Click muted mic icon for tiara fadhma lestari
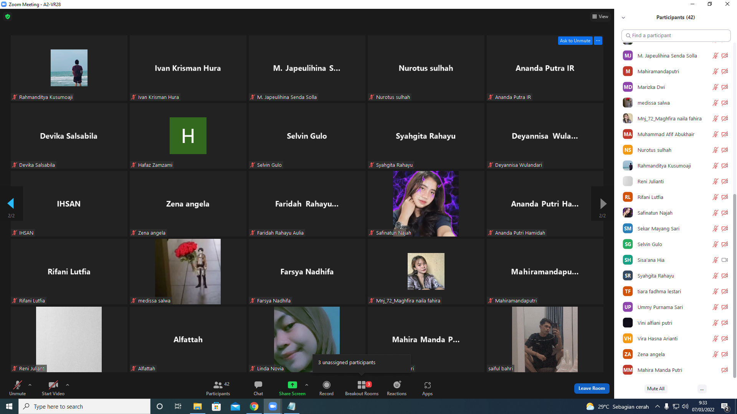The height and width of the screenshot is (414, 737). pyautogui.click(x=716, y=291)
